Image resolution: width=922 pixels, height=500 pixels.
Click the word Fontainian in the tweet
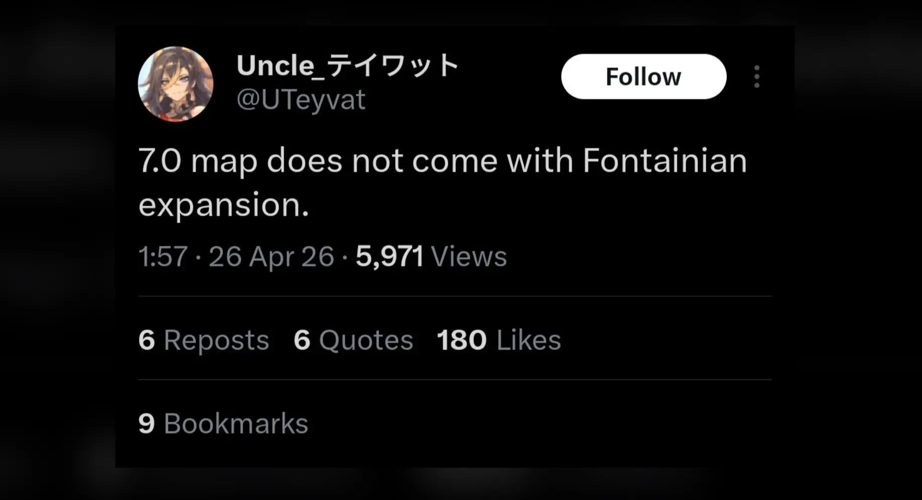[664, 161]
